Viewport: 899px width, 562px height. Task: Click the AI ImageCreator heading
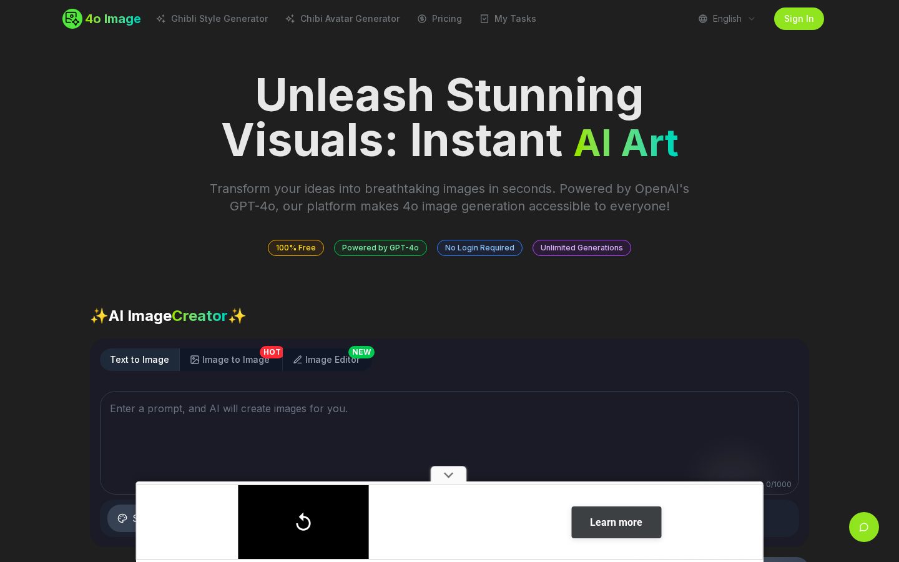click(x=168, y=316)
